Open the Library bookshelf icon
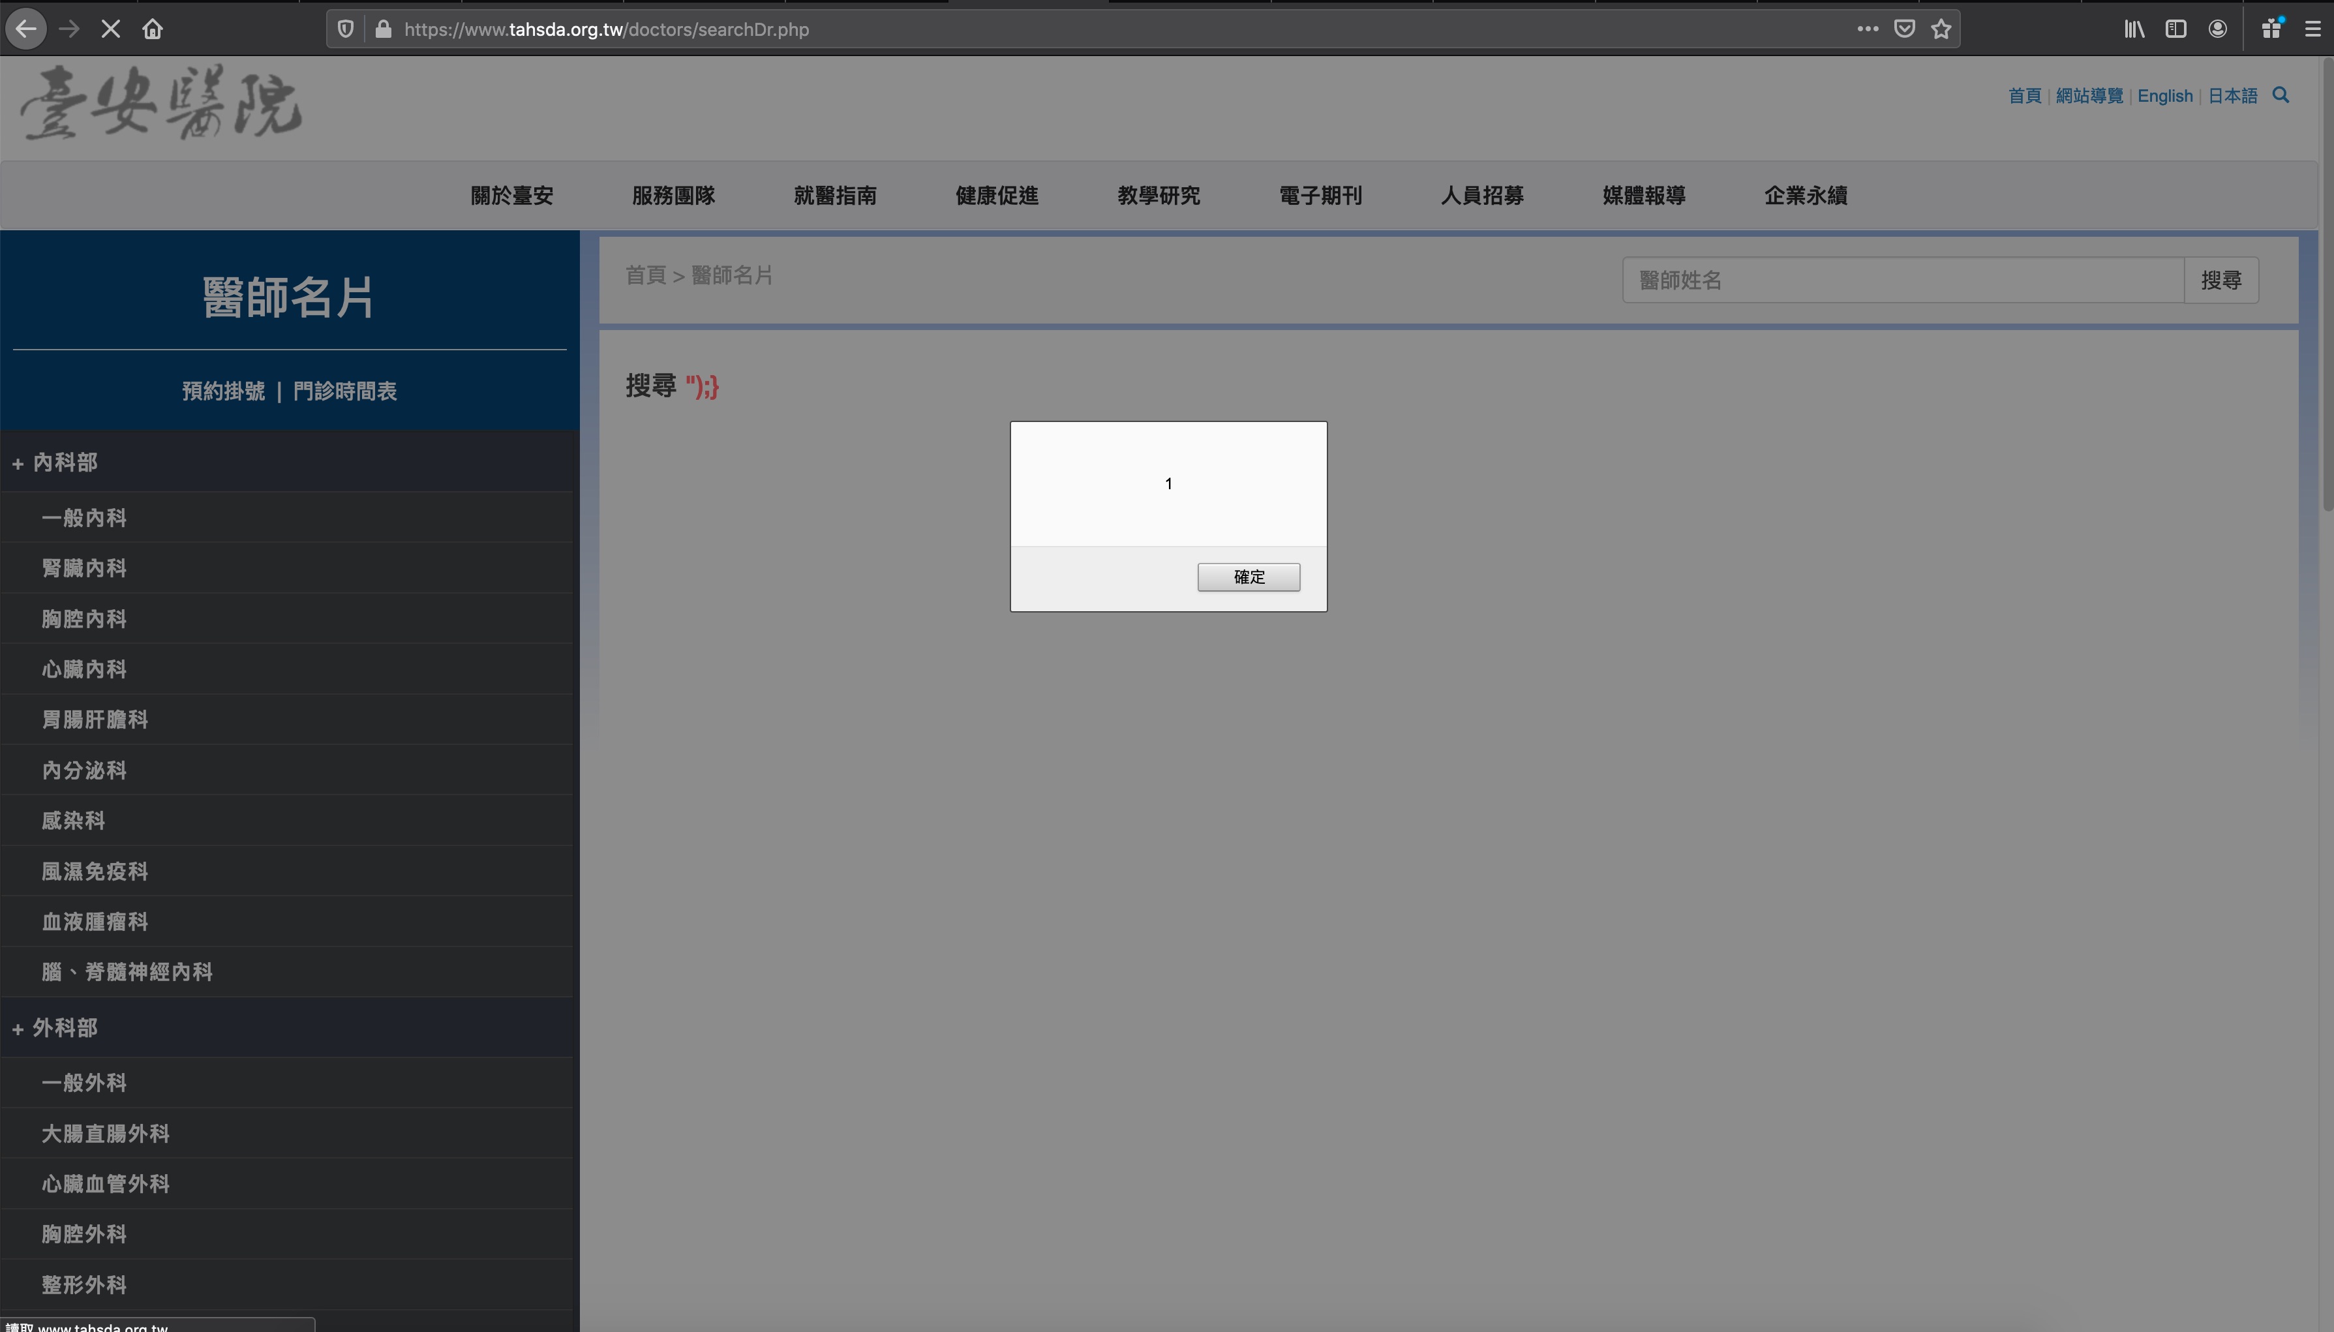This screenshot has height=1332, width=2334. (2134, 29)
